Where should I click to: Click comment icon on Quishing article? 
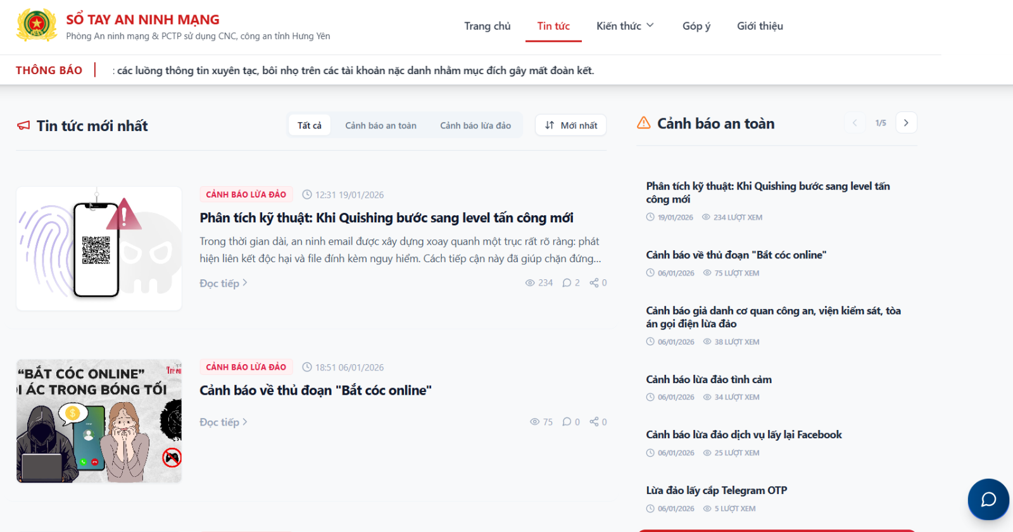567,283
